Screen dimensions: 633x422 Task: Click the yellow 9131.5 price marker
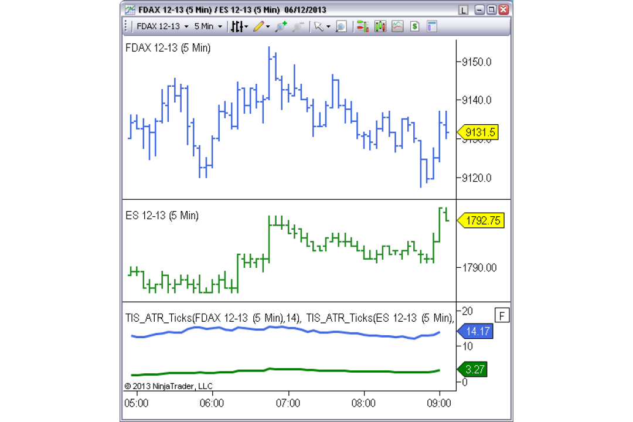(x=478, y=132)
